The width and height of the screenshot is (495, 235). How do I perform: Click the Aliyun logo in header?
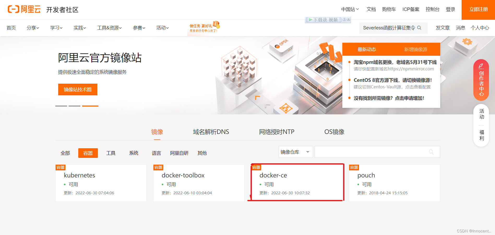click(24, 9)
